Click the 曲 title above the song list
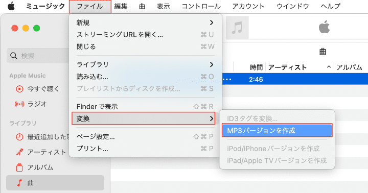The image size is (368, 193). pyautogui.click(x=323, y=52)
